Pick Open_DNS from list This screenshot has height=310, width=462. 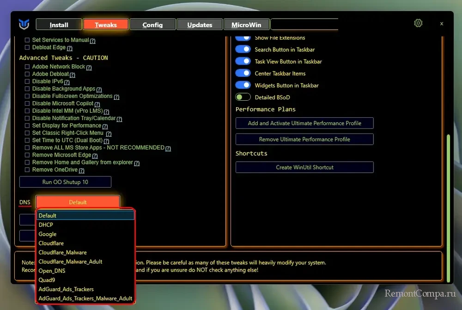(85, 271)
